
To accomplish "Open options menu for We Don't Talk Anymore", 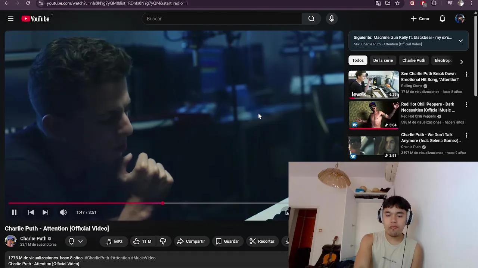I will click(x=466, y=135).
